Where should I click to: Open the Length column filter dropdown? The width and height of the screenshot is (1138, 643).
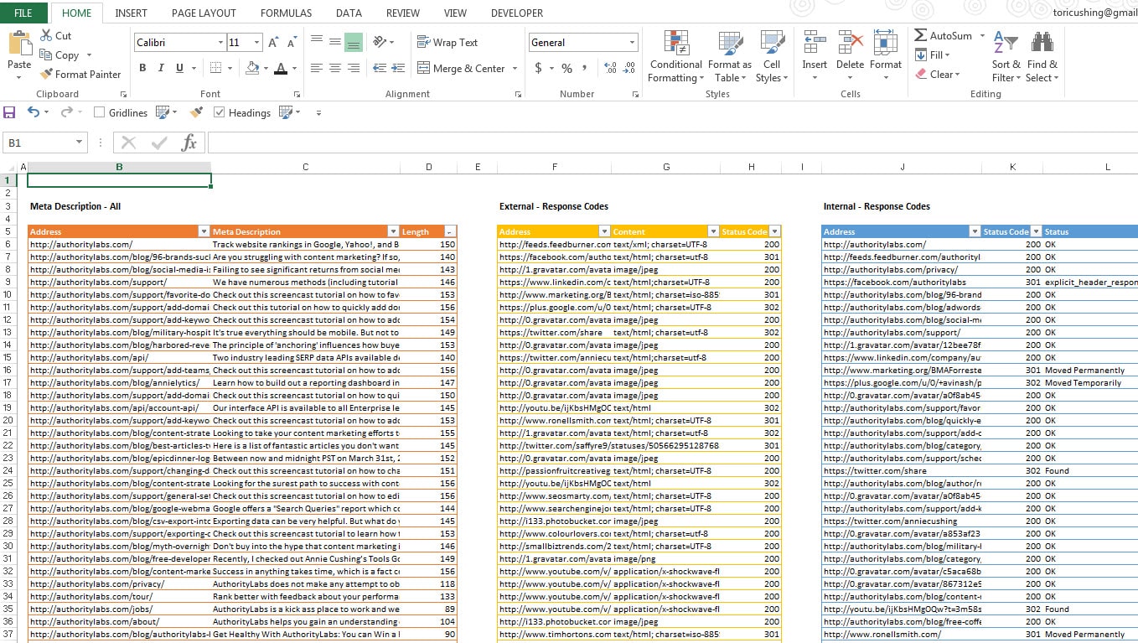pos(451,231)
